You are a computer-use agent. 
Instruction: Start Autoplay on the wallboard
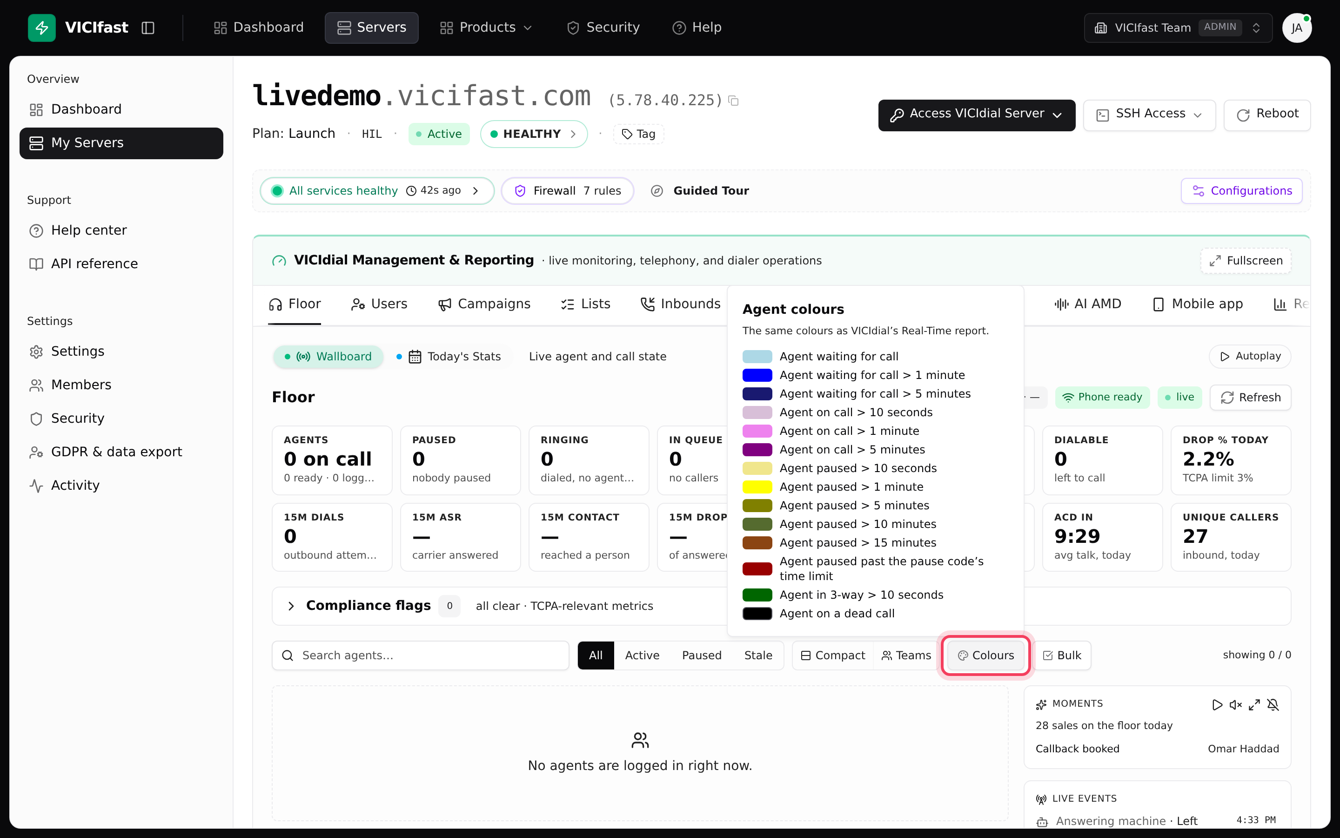click(x=1250, y=356)
